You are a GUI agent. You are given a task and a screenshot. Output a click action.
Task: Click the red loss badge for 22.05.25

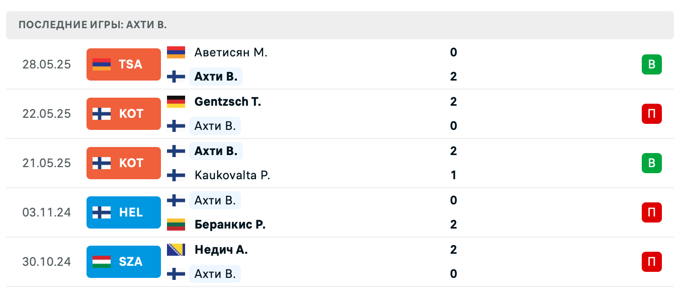(x=651, y=114)
